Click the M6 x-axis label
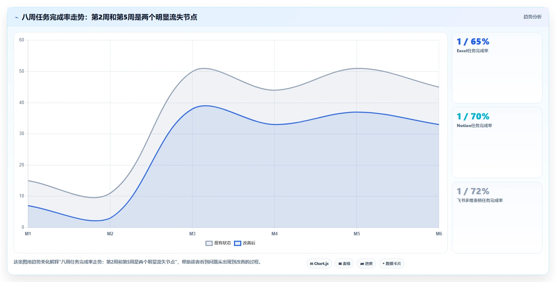Image resolution: width=556 pixels, height=282 pixels. click(x=439, y=234)
